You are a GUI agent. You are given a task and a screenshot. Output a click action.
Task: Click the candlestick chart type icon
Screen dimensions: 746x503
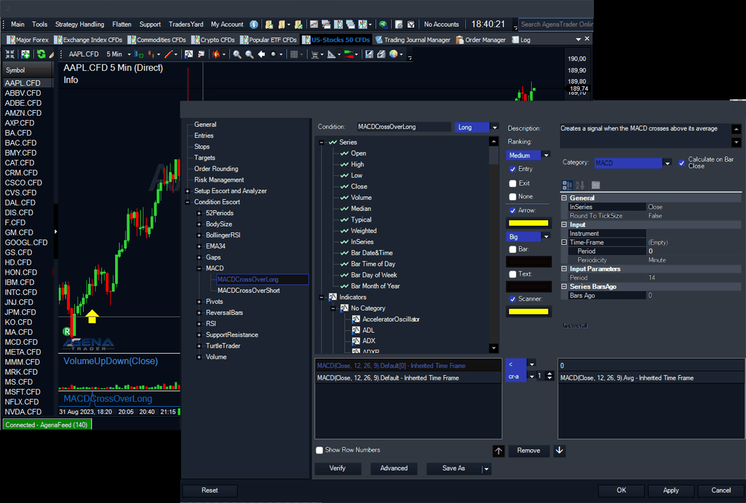pyautogui.click(x=151, y=54)
